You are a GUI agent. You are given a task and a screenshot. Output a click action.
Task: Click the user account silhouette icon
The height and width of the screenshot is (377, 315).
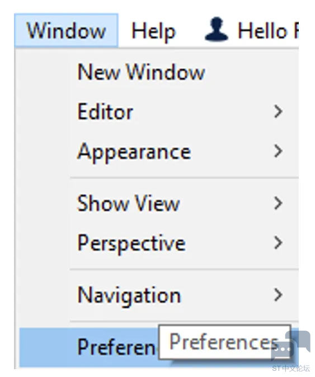point(216,29)
